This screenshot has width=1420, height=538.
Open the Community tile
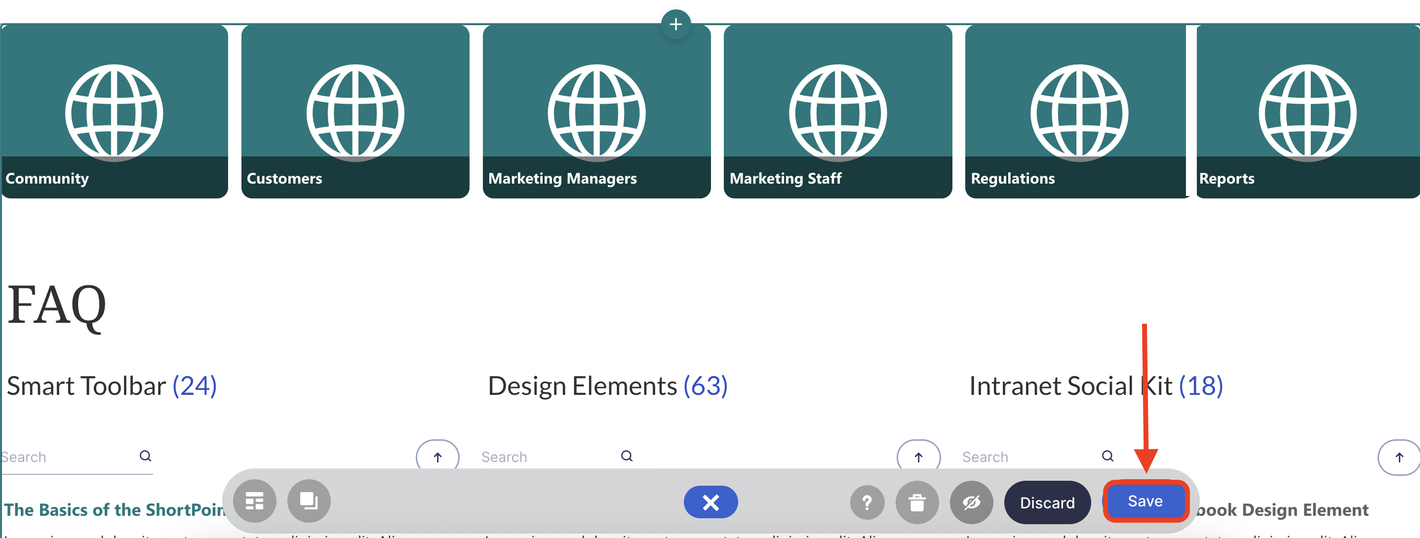114,112
